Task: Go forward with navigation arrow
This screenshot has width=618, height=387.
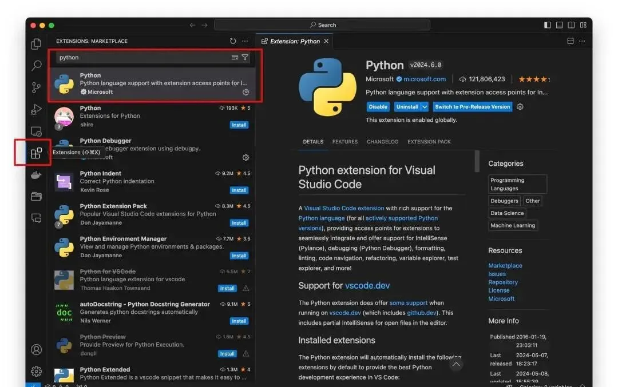Action: (x=204, y=25)
